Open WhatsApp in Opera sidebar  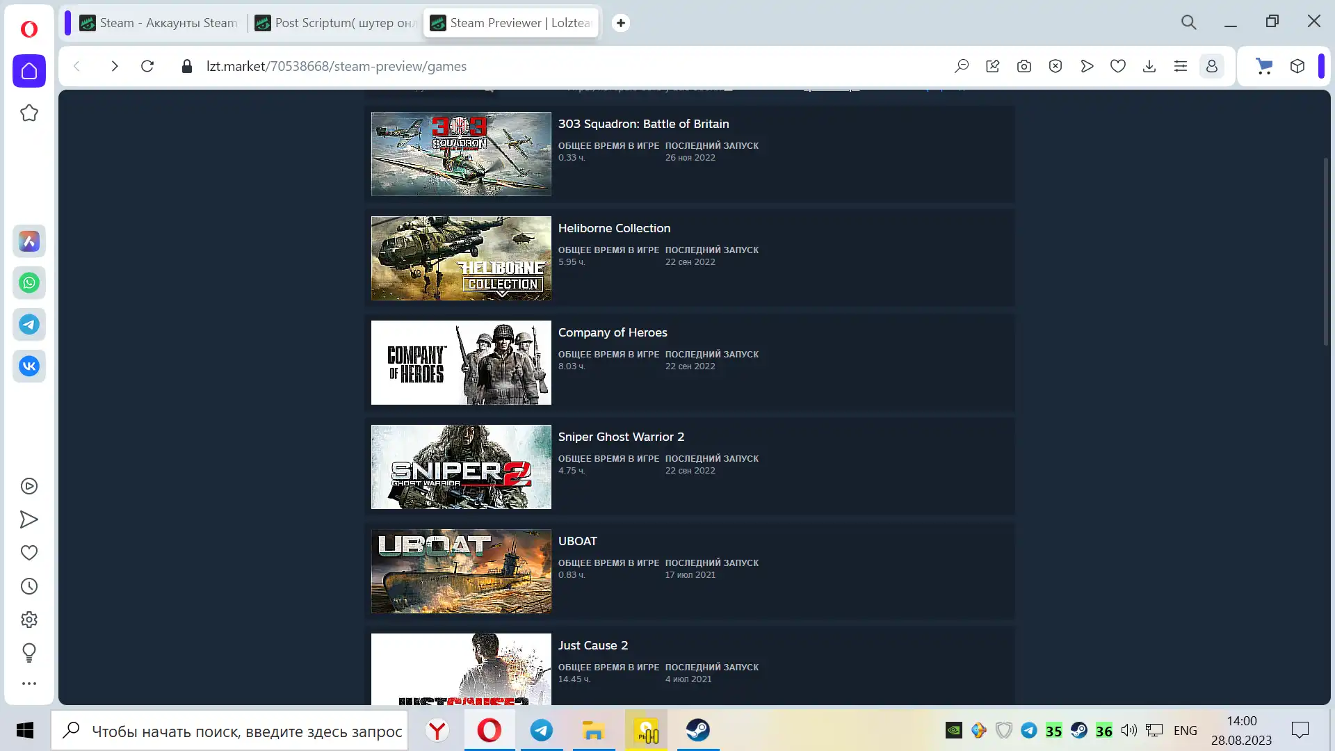point(29,283)
